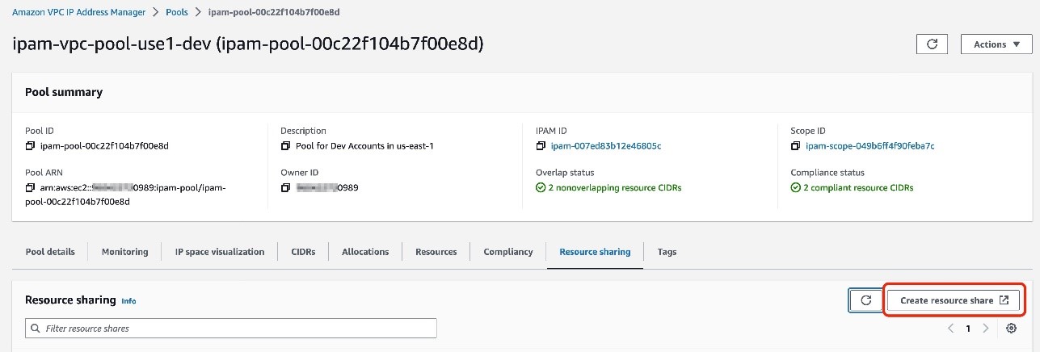Click Create resource share button
Viewport: 1040px width, 352px height.
pos(954,300)
